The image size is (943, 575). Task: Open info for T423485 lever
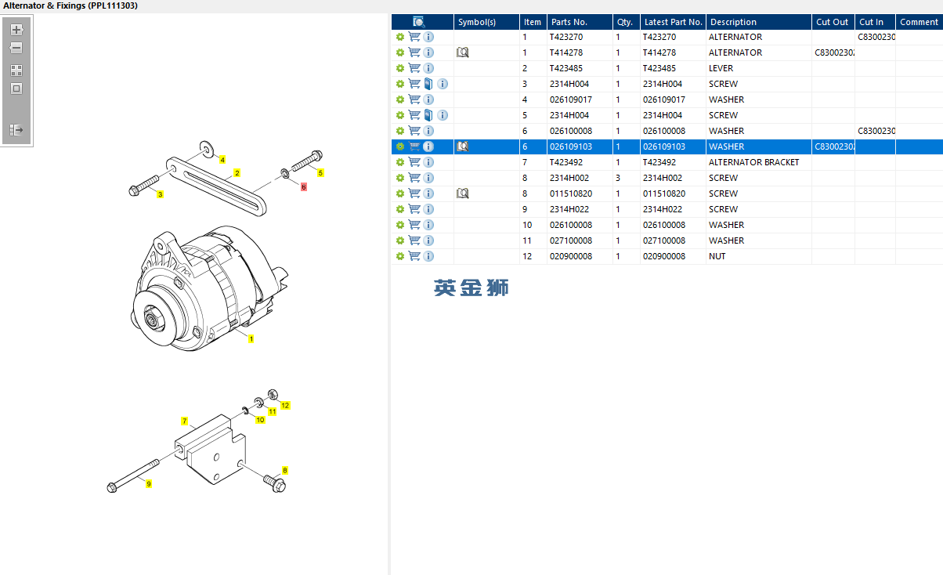428,68
